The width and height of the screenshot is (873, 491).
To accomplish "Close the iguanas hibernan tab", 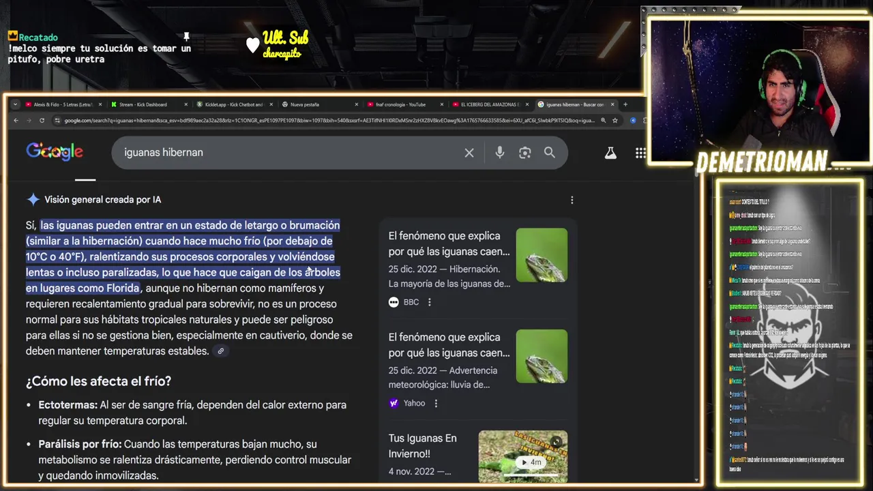I will [612, 104].
